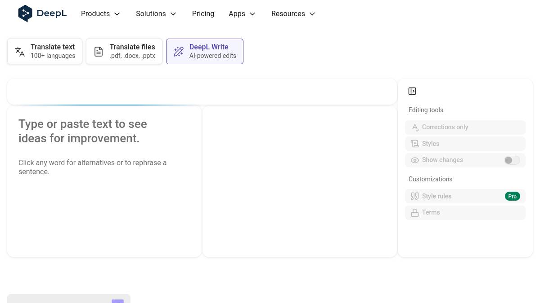Click the Translate files document icon
540x303 pixels.
coord(99,52)
